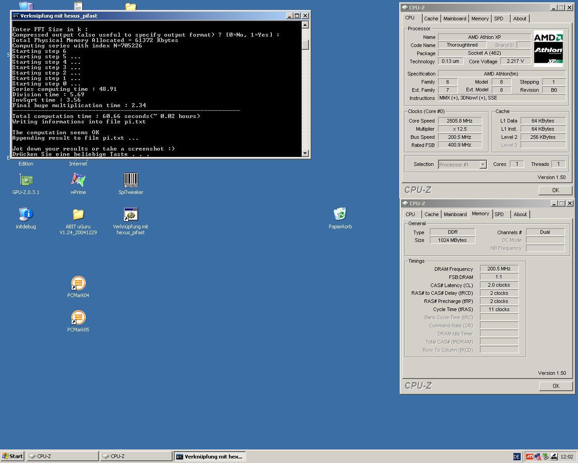Click the memory Size value 1024 MBytes
This screenshot has width=578, height=463.
point(452,240)
